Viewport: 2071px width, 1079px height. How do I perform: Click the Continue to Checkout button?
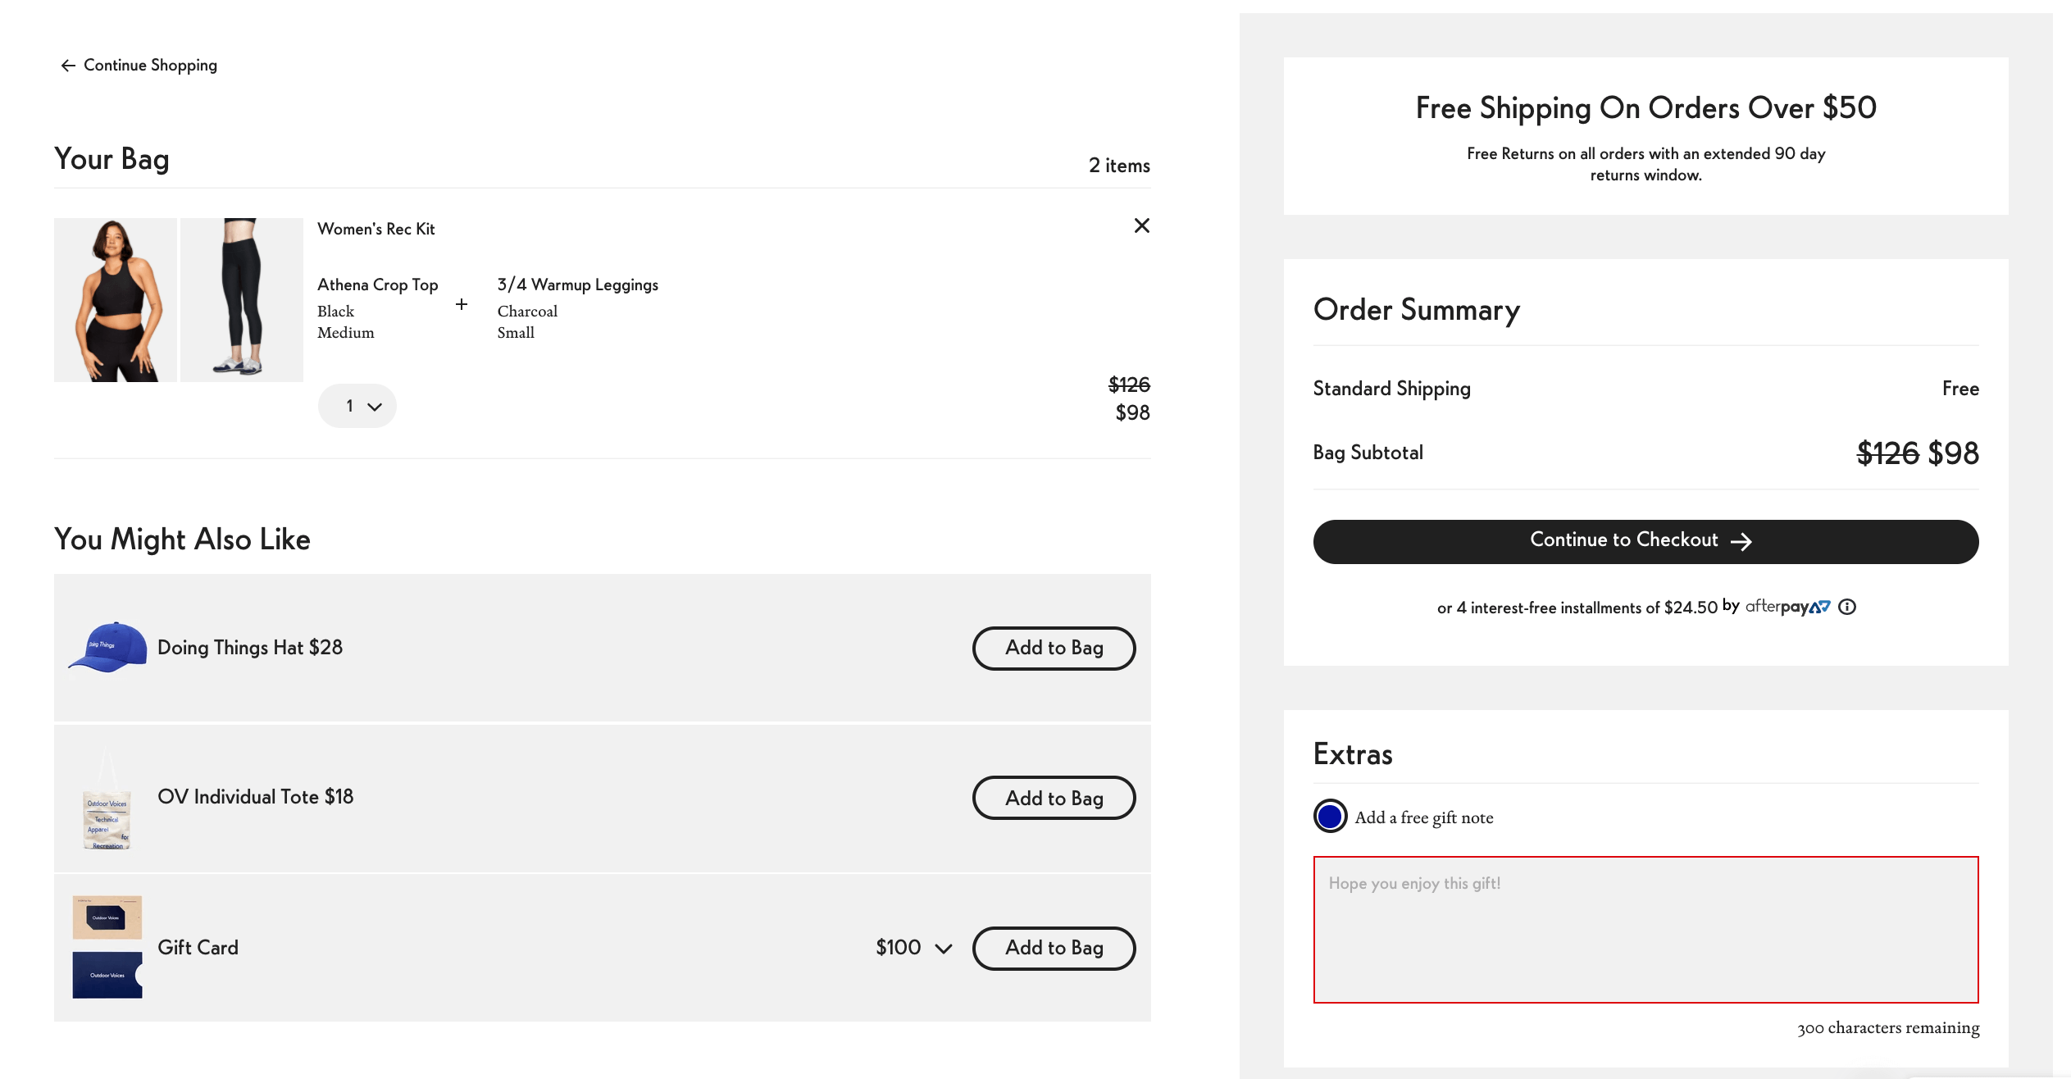1645,539
